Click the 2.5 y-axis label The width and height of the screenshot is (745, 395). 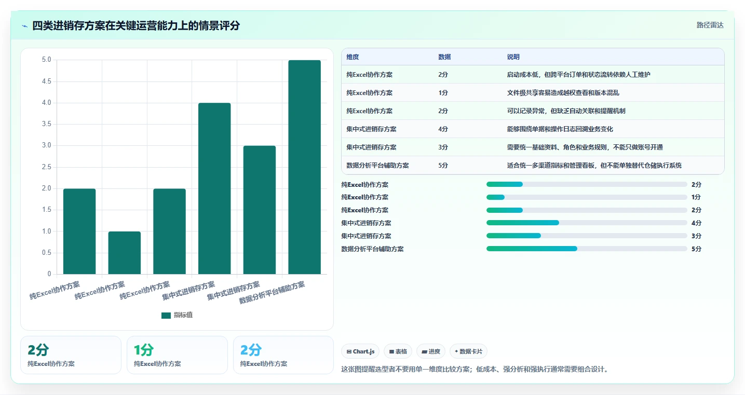pyautogui.click(x=46, y=167)
